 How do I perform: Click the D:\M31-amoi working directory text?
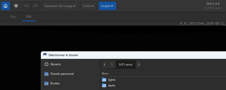pyautogui.click(x=213, y=8)
